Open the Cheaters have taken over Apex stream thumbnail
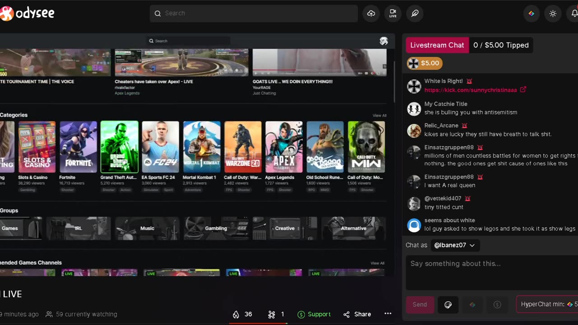 pos(182,62)
